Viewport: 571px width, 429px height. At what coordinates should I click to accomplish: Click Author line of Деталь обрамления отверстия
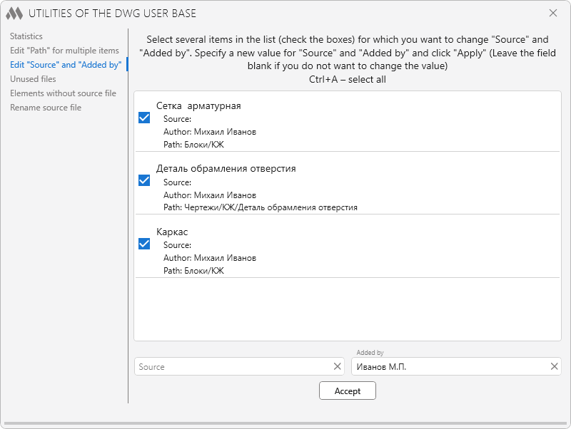coord(210,195)
